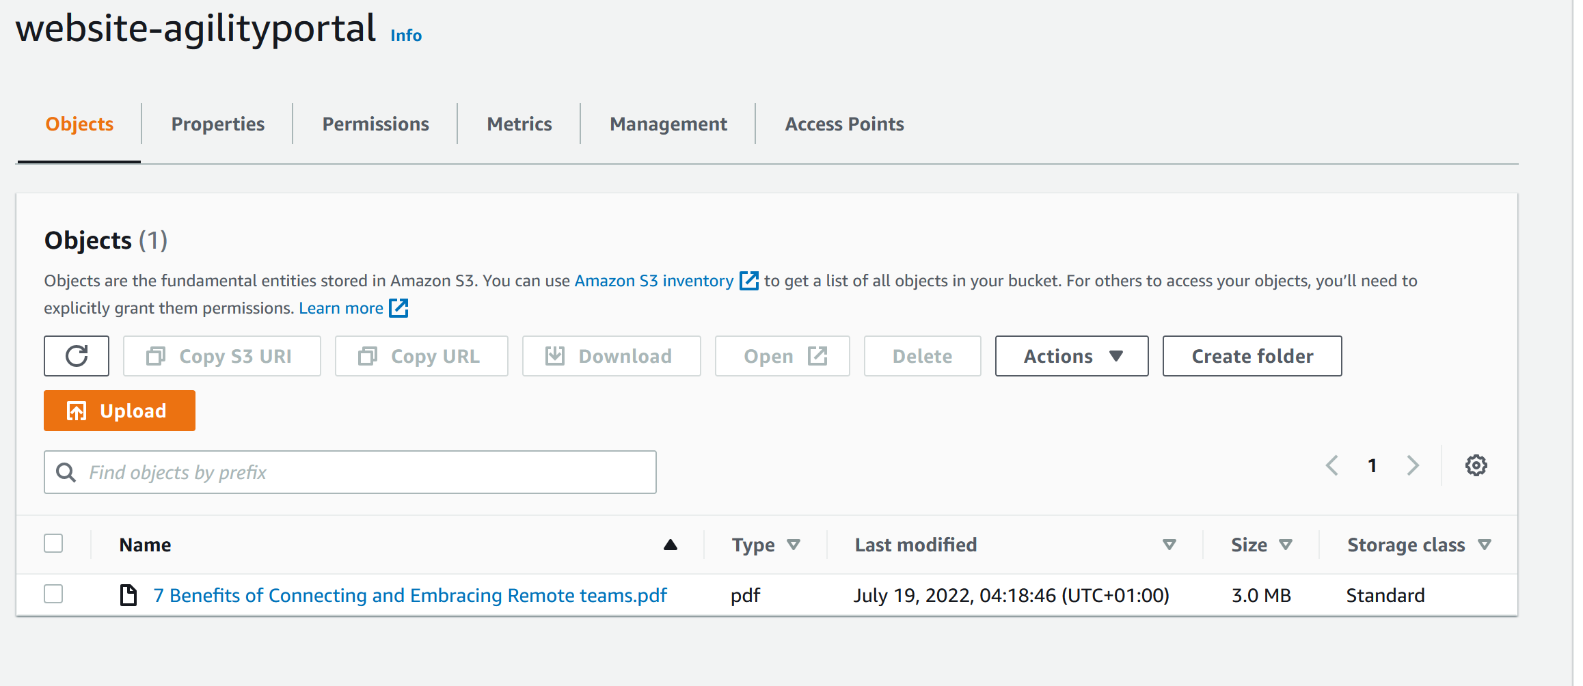Sort by Storage class column arrow
This screenshot has height=686, width=1583.
(1484, 545)
